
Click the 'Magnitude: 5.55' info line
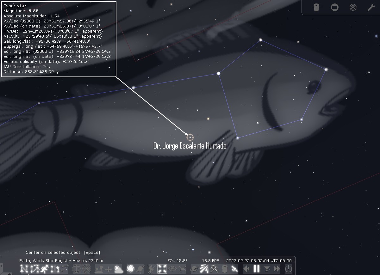[21, 11]
